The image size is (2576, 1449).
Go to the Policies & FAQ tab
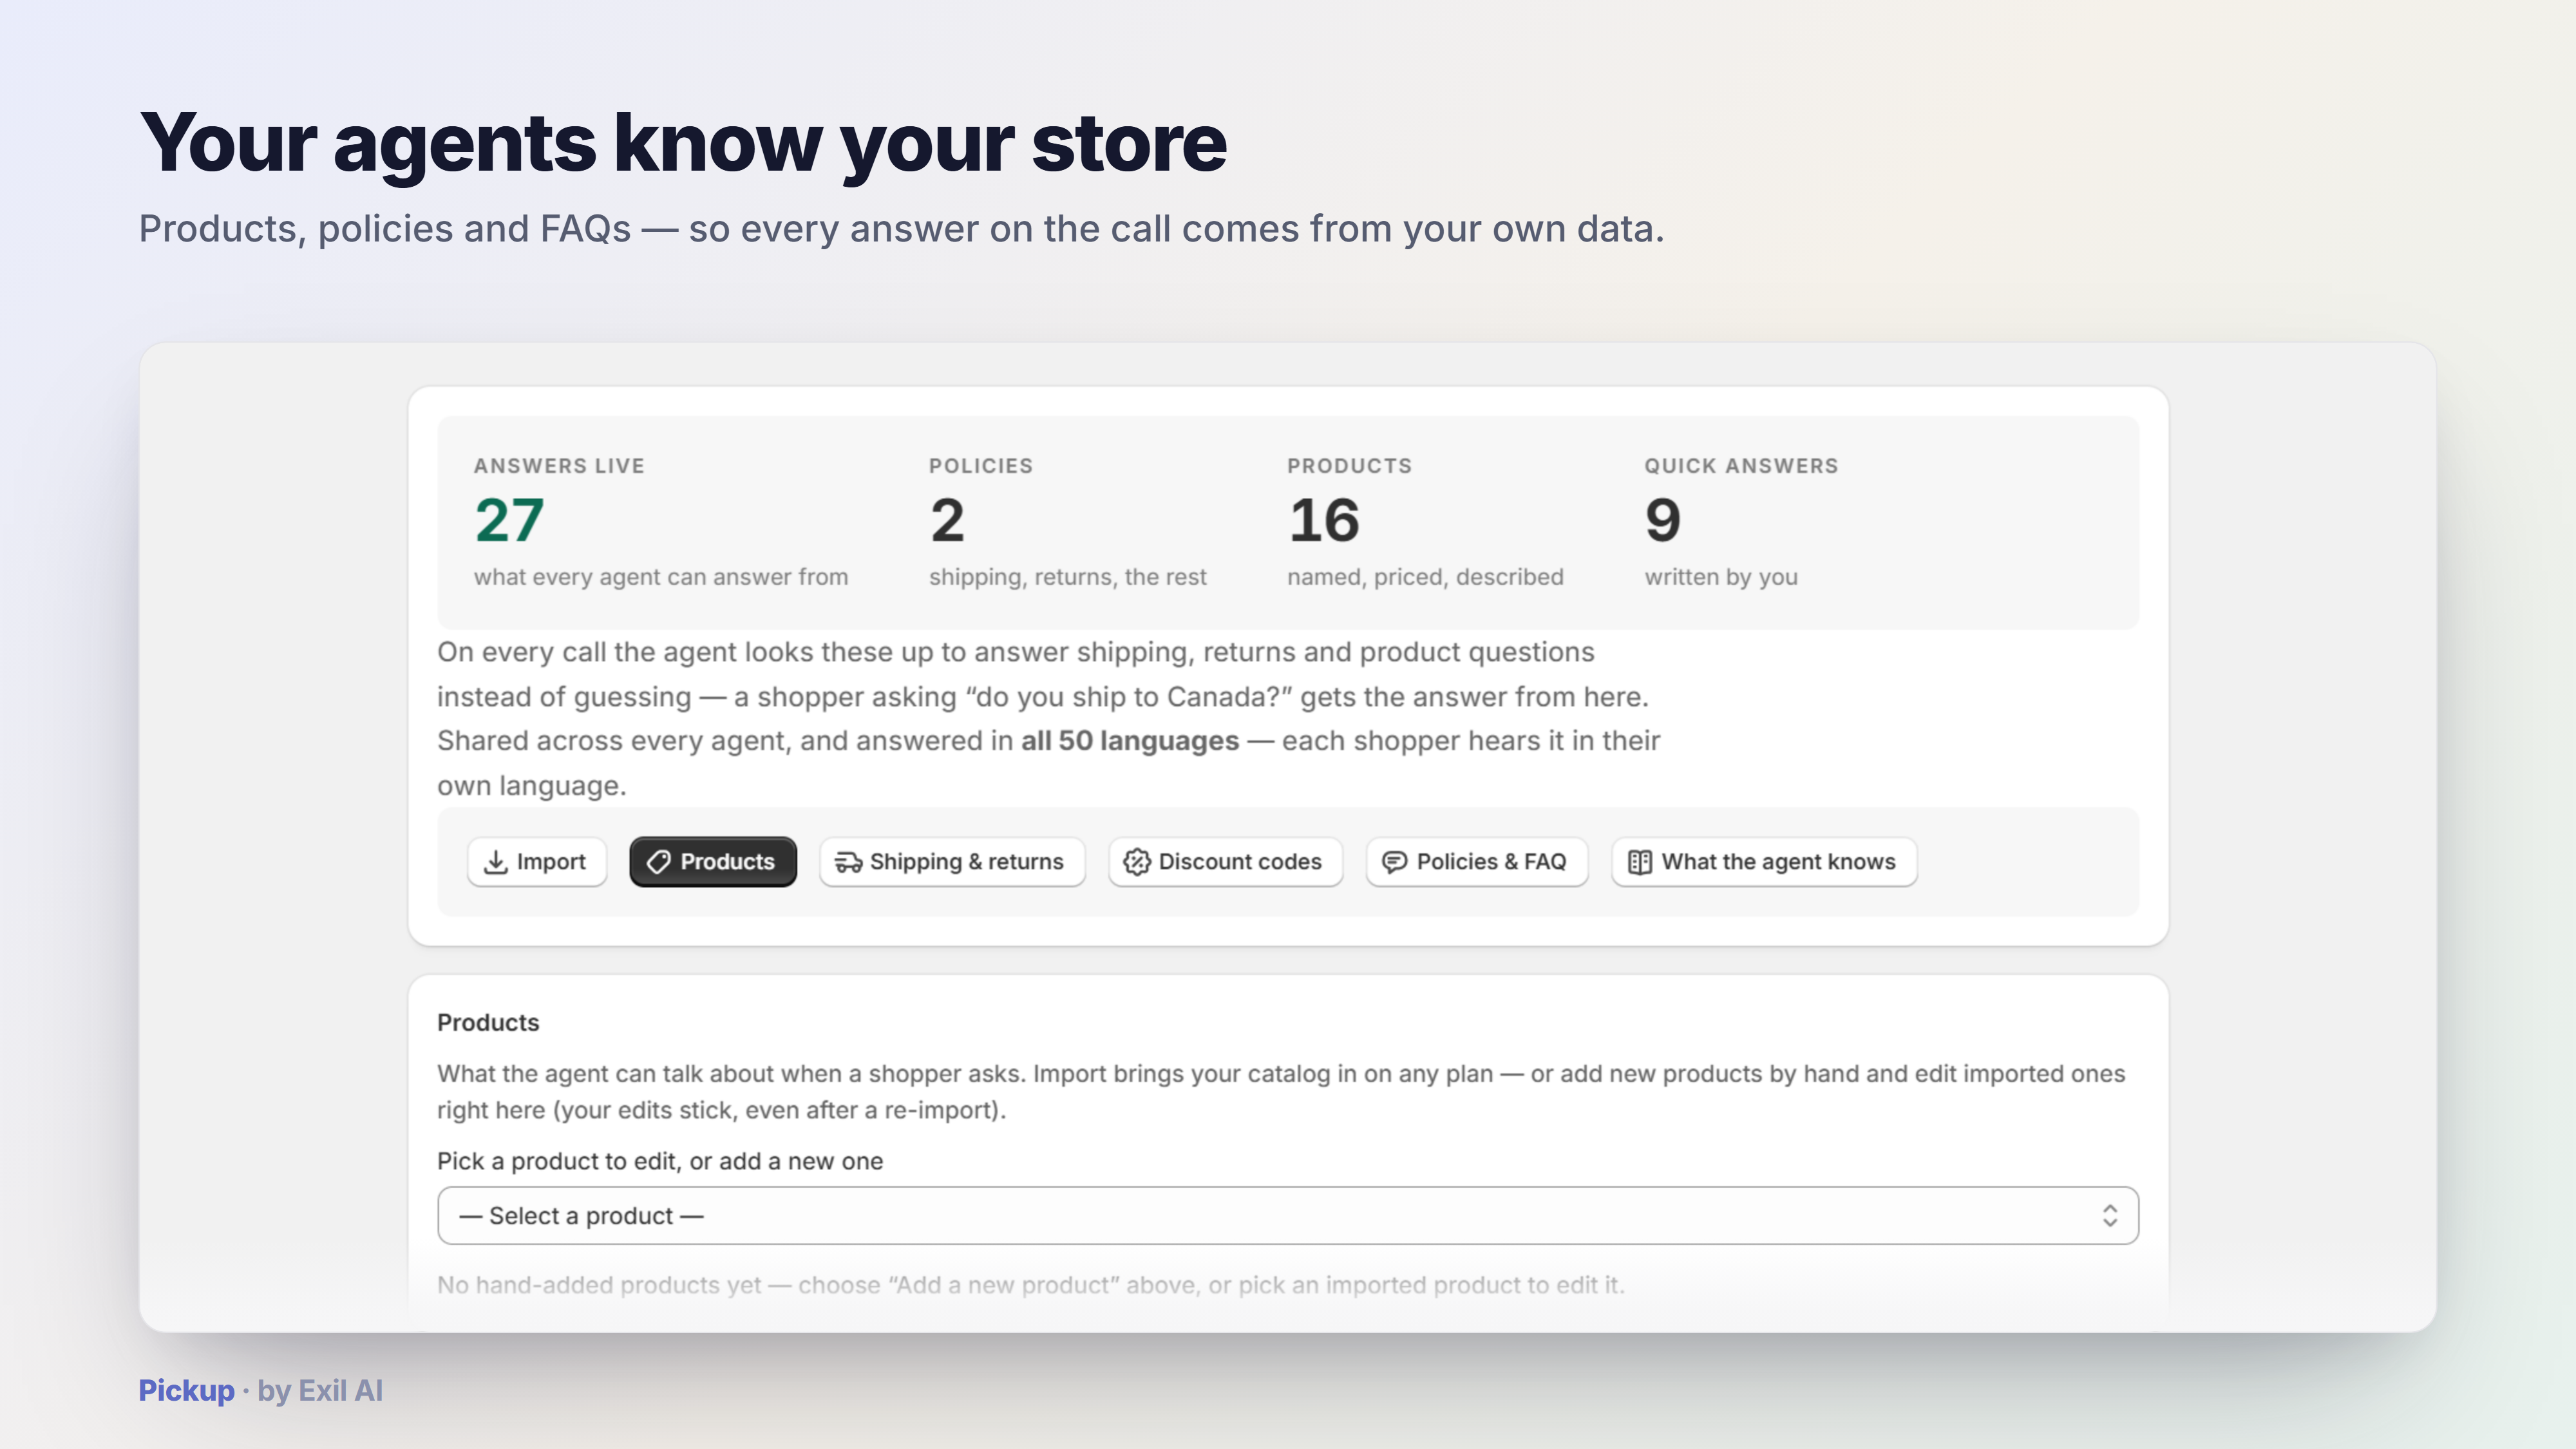coord(1477,862)
